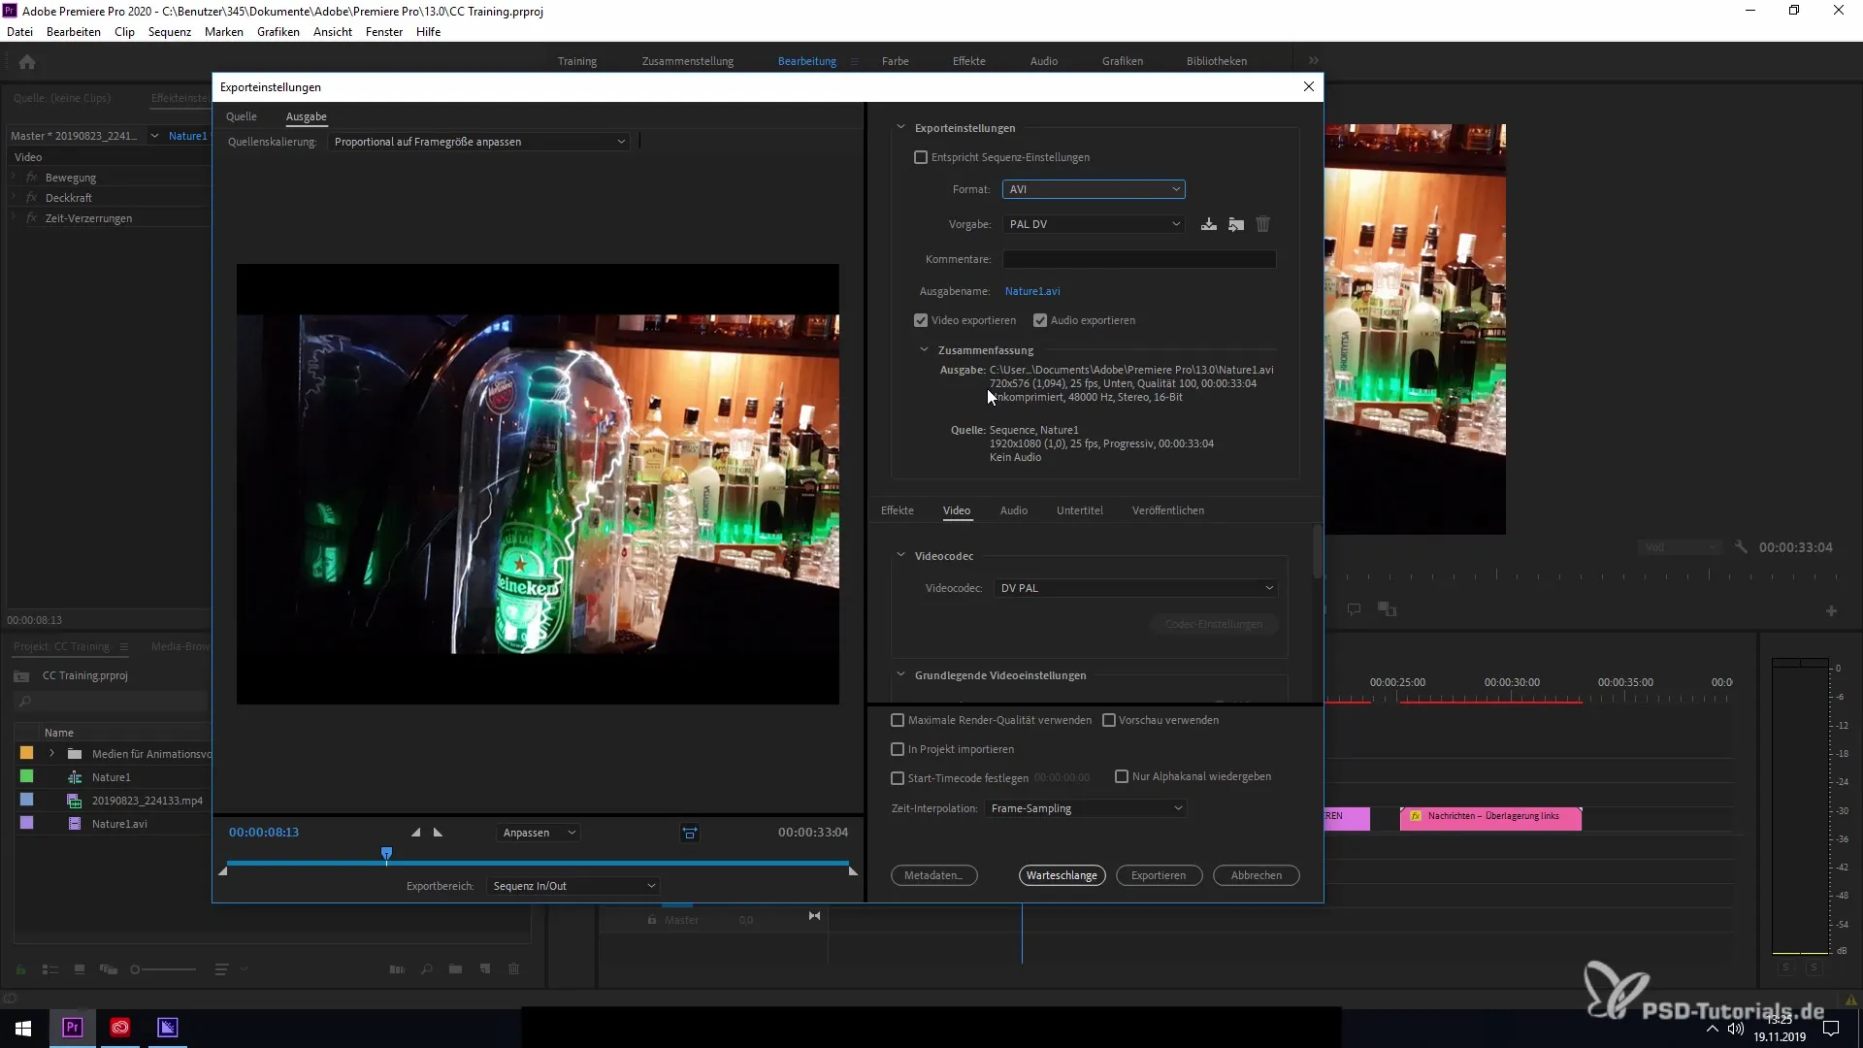Image resolution: width=1863 pixels, height=1048 pixels.
Task: Open the Format dropdown showing AVI
Action: [1094, 189]
